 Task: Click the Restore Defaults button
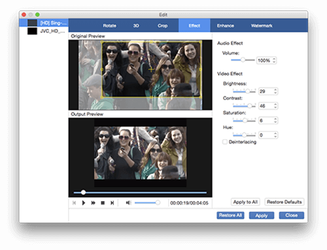284,202
